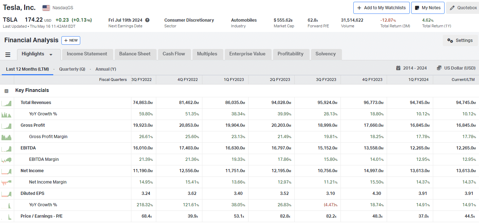Open the 2014 - 2024 date range selector
Viewport: 479px width, 224px height.
pos(412,68)
